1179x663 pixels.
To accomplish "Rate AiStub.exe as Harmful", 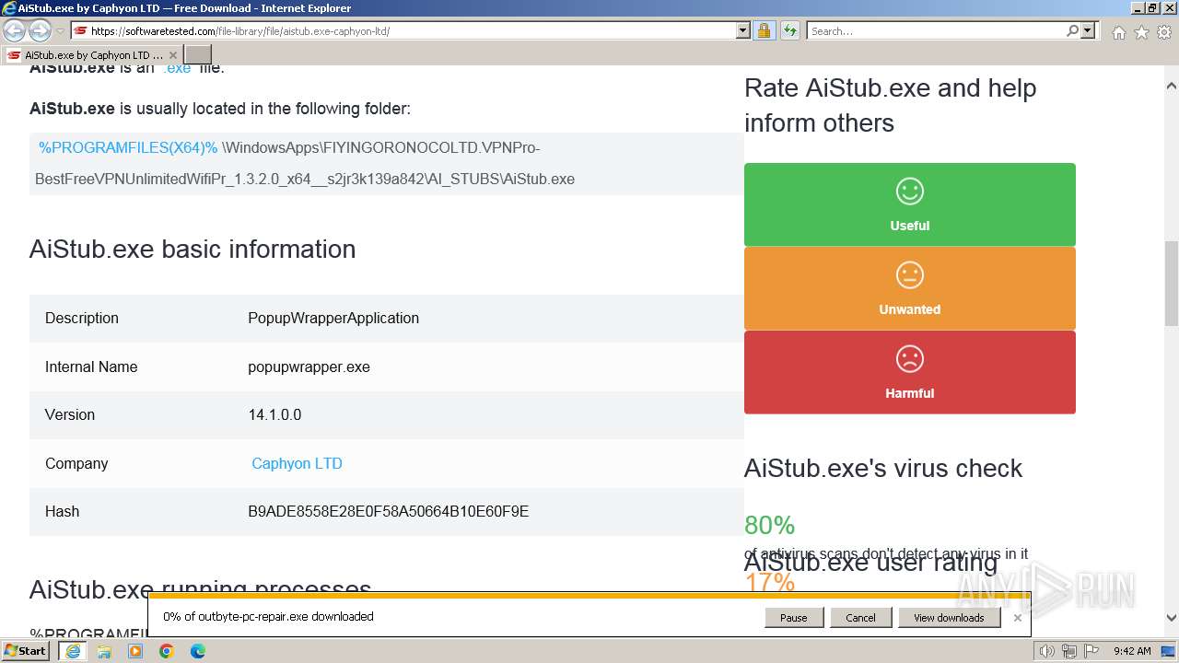I will [x=910, y=372].
